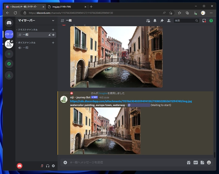Screen dimensions: 219x174
Task: Open マイサーバー server dropdown menu
Action: click(x=53, y=21)
